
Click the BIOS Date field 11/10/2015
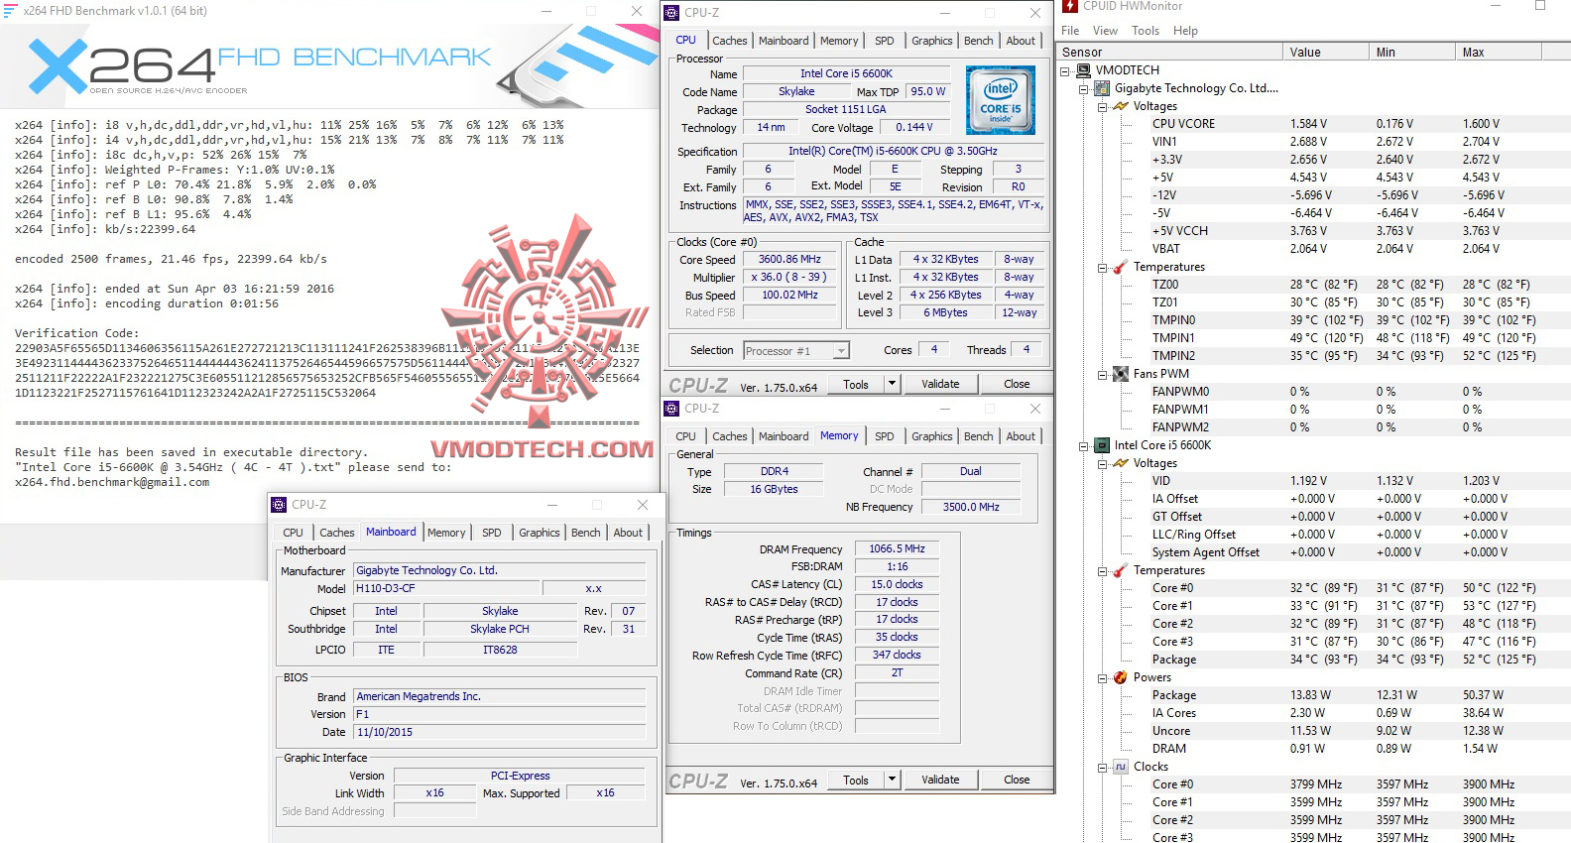[500, 732]
